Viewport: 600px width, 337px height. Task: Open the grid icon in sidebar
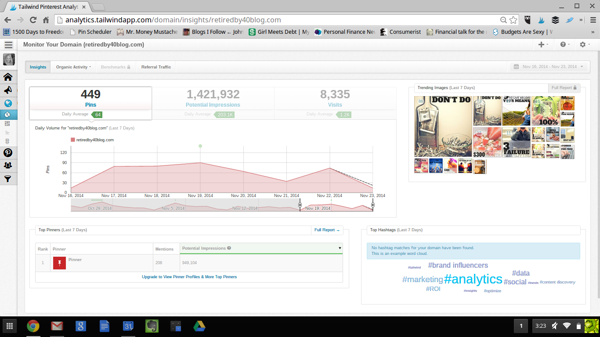click(x=7, y=124)
